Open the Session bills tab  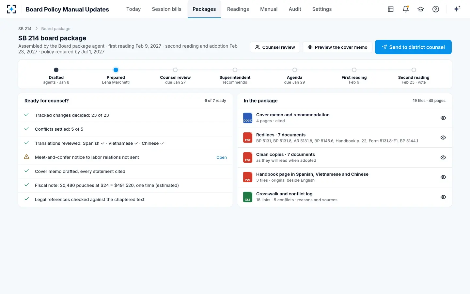166,9
